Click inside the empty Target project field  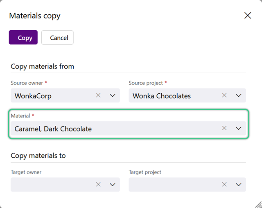187,185
